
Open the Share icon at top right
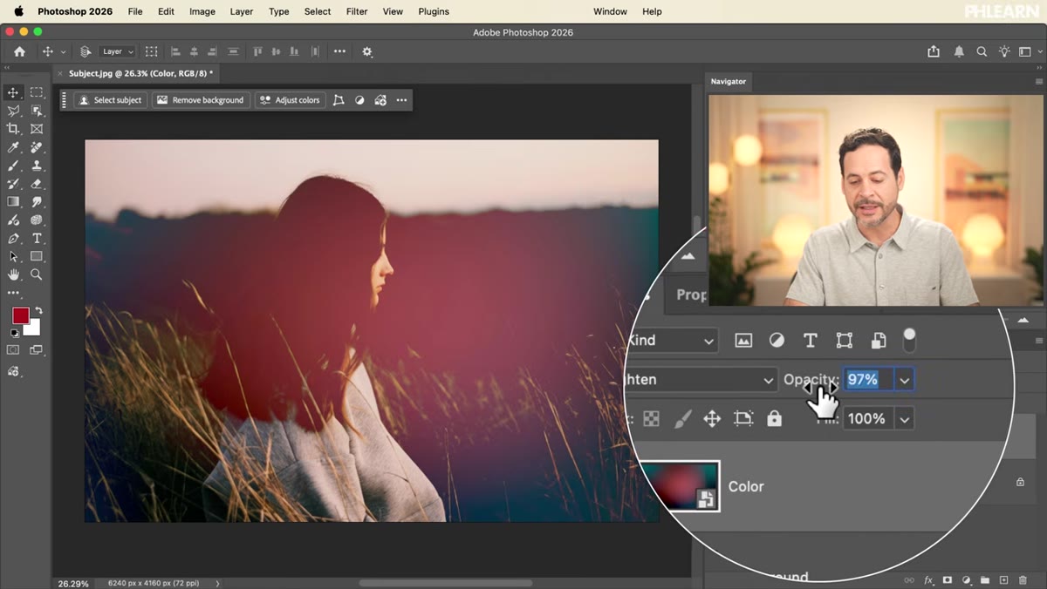[x=934, y=51]
